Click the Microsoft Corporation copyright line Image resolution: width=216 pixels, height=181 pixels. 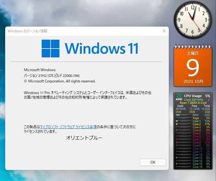pyautogui.click(x=60, y=81)
